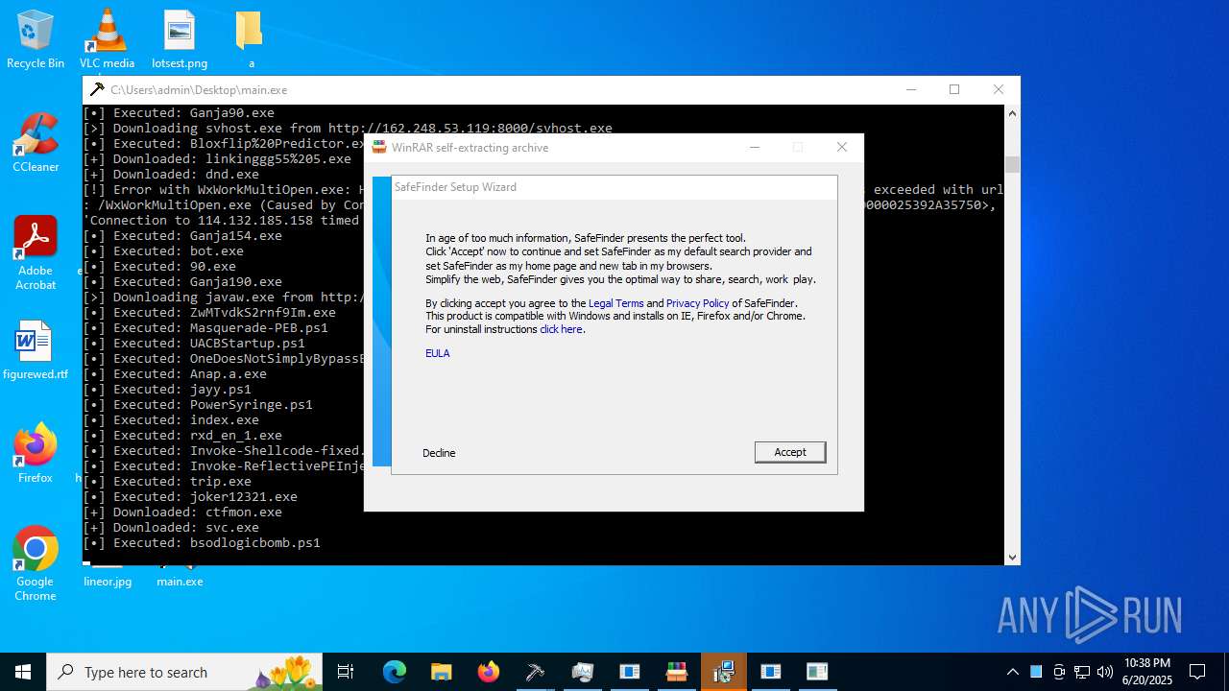The height and width of the screenshot is (691, 1229).
Task: Launch Microsoft Edge from the taskbar
Action: (x=395, y=672)
